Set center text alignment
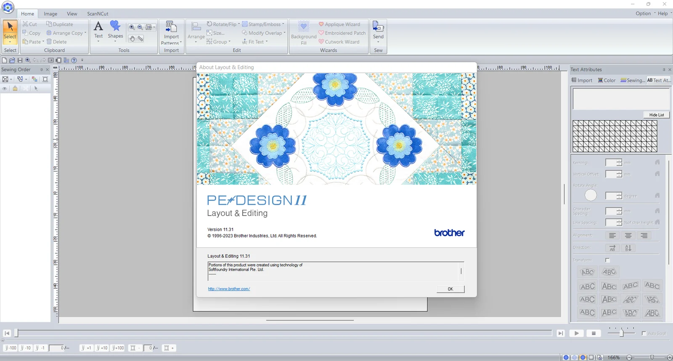This screenshot has width=673, height=361. pos(628,236)
